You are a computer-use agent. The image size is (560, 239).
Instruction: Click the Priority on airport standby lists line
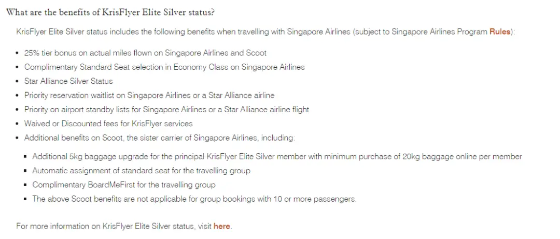tap(167, 109)
